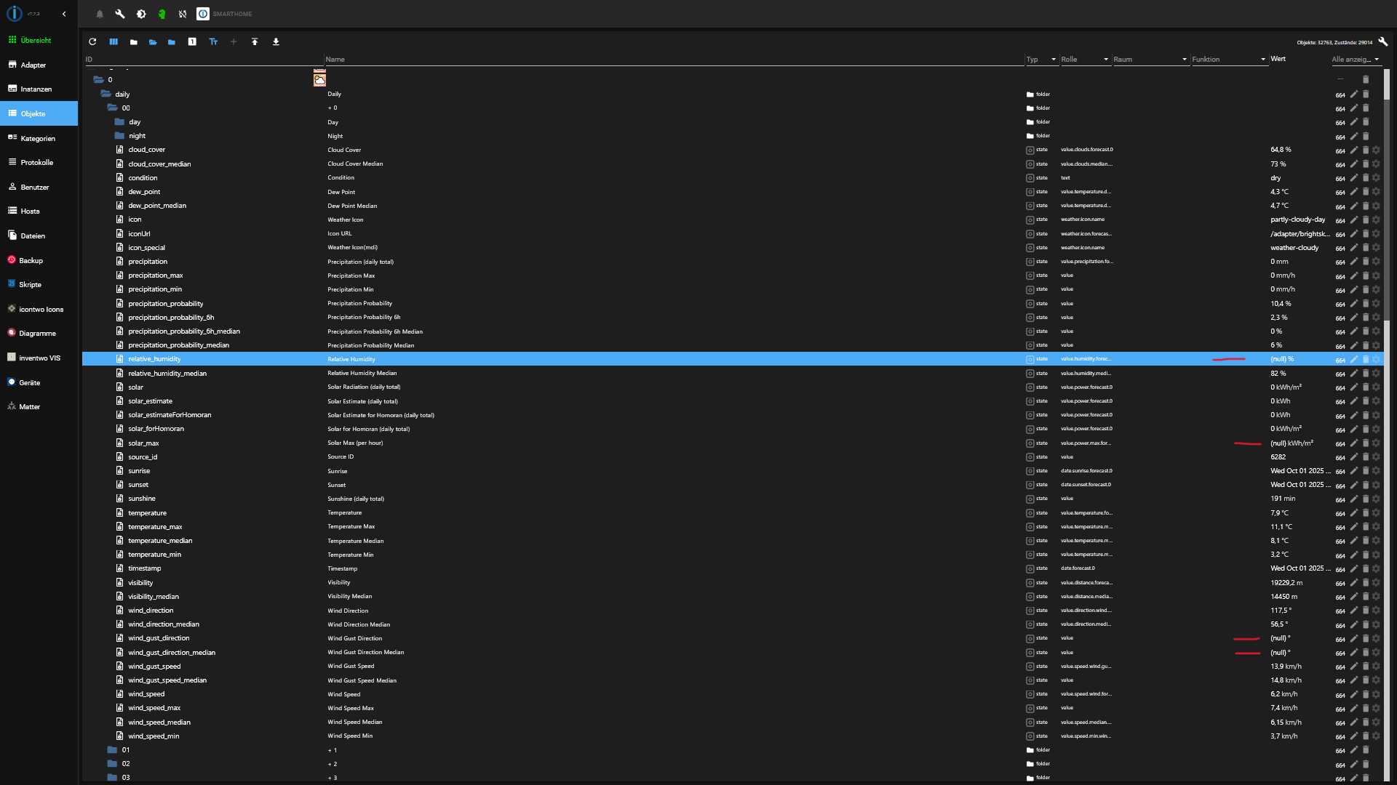Refresh the objects tree
The height and width of the screenshot is (785, 1397).
(92, 42)
